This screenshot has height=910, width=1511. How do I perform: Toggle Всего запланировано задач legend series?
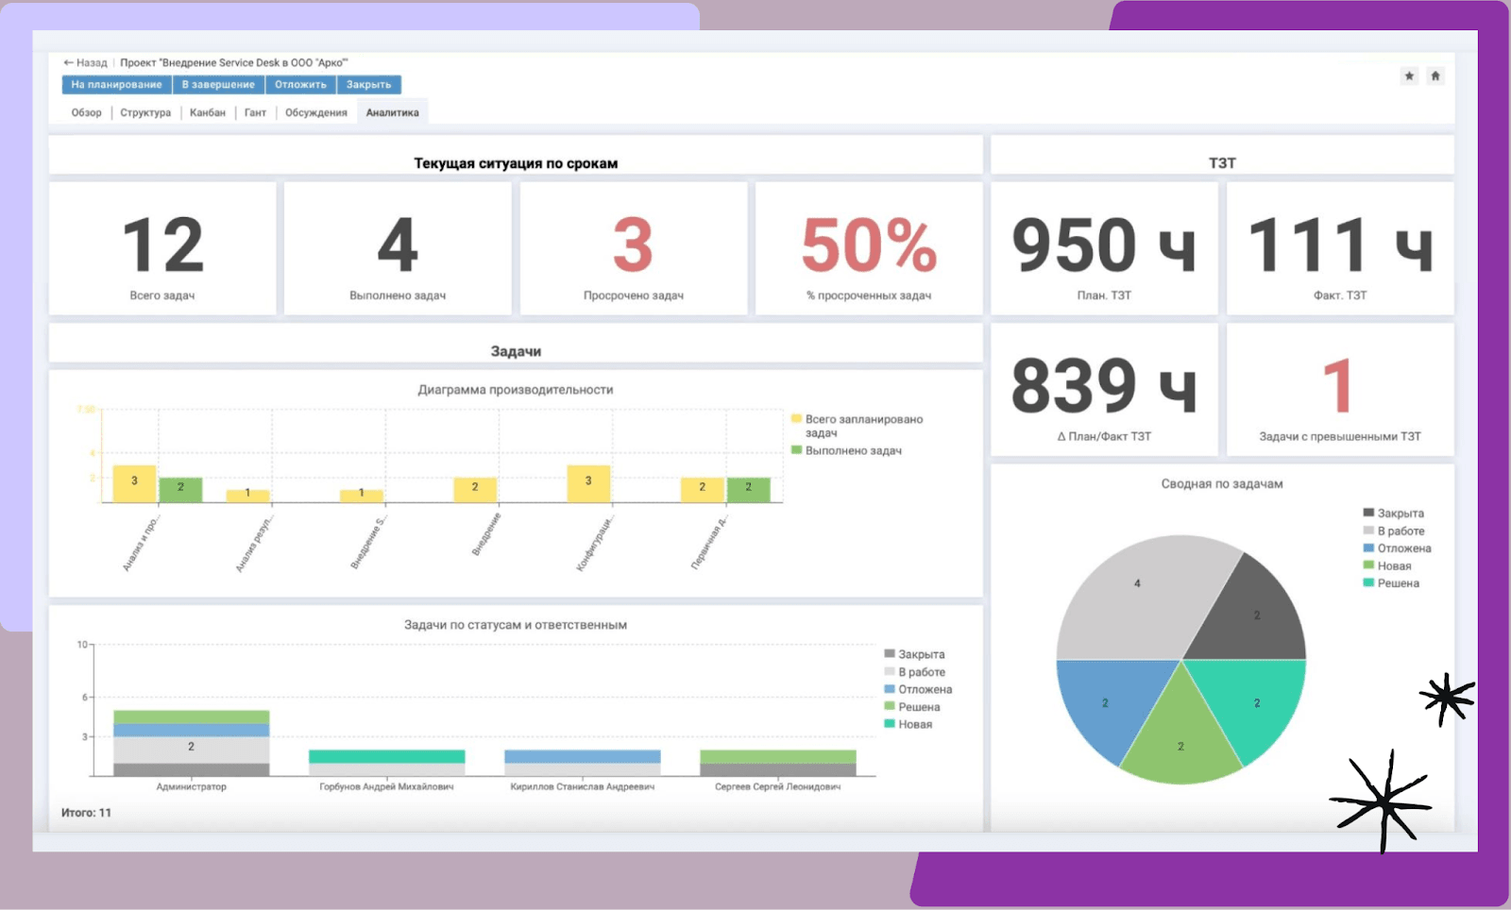point(862,419)
